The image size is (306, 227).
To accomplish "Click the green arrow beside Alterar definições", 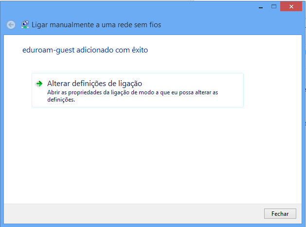I will 39,84.
